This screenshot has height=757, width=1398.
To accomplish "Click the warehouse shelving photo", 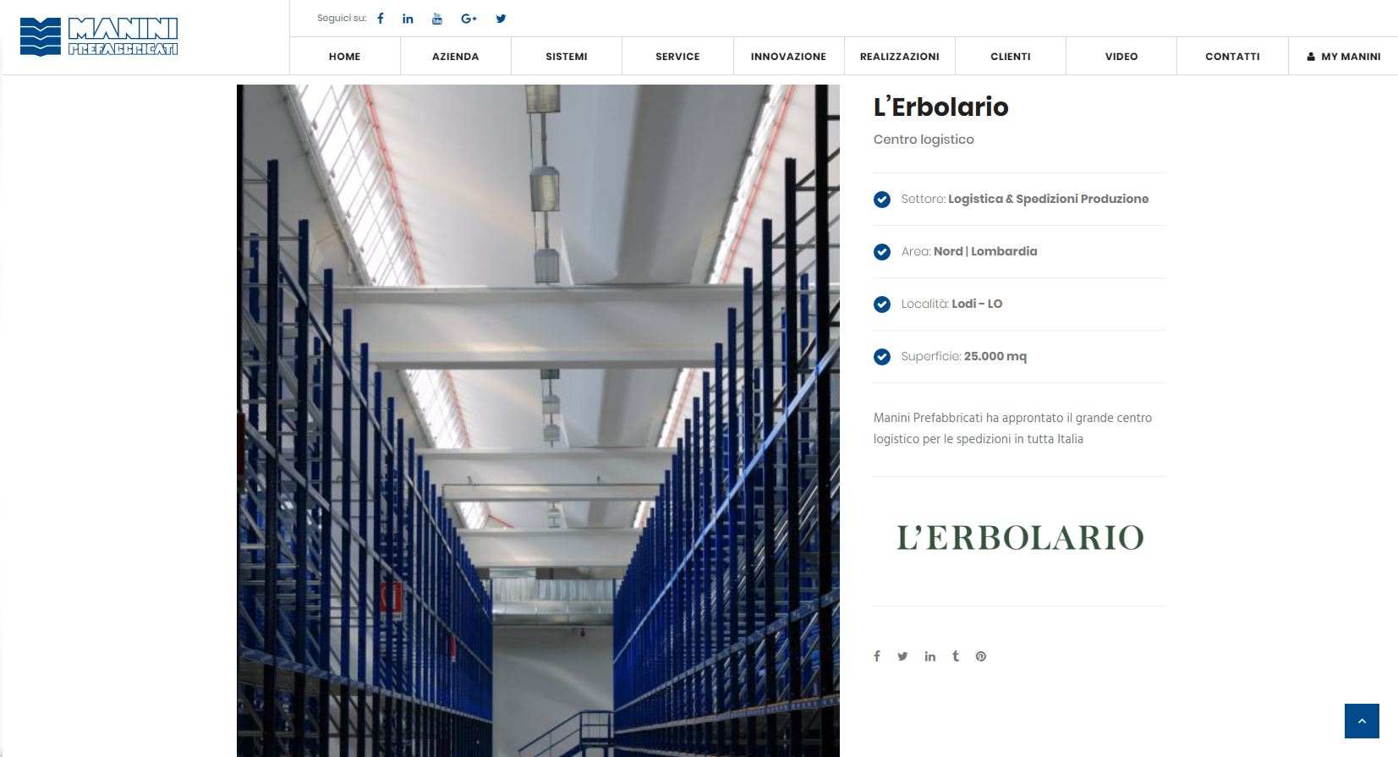I will [538, 420].
